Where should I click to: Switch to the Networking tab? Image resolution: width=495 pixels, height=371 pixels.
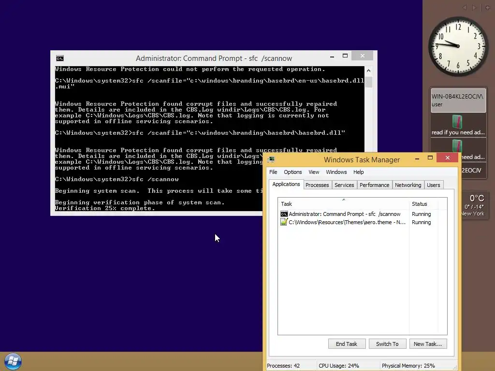pyautogui.click(x=408, y=185)
